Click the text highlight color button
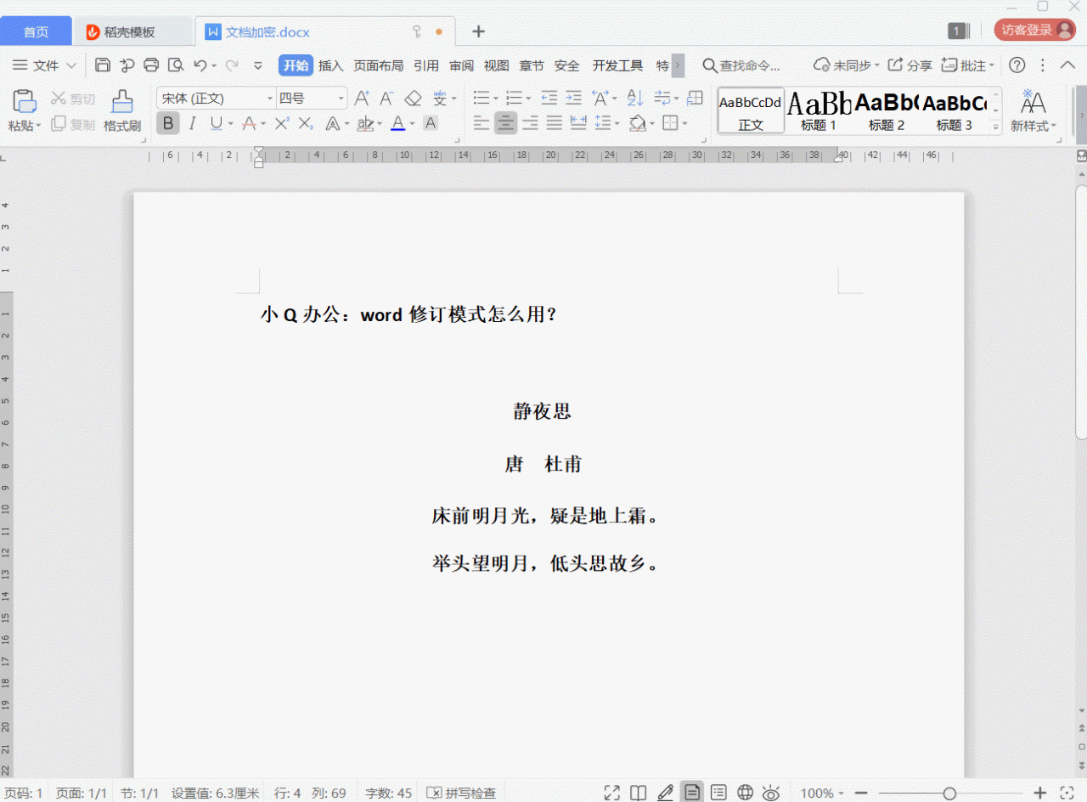Screen dimensions: 1087x802 coord(365,124)
